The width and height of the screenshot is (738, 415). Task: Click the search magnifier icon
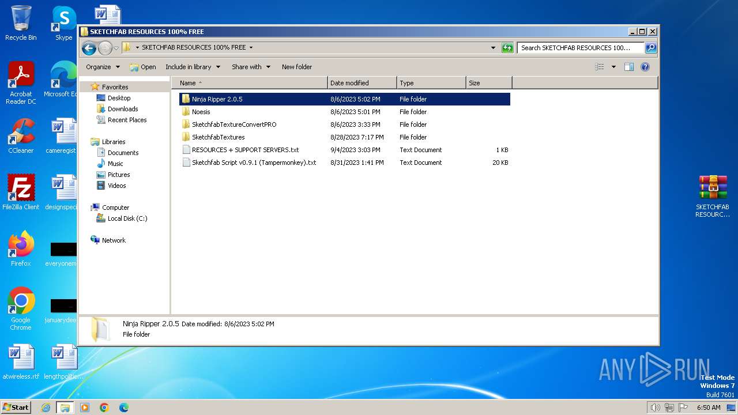coord(650,48)
